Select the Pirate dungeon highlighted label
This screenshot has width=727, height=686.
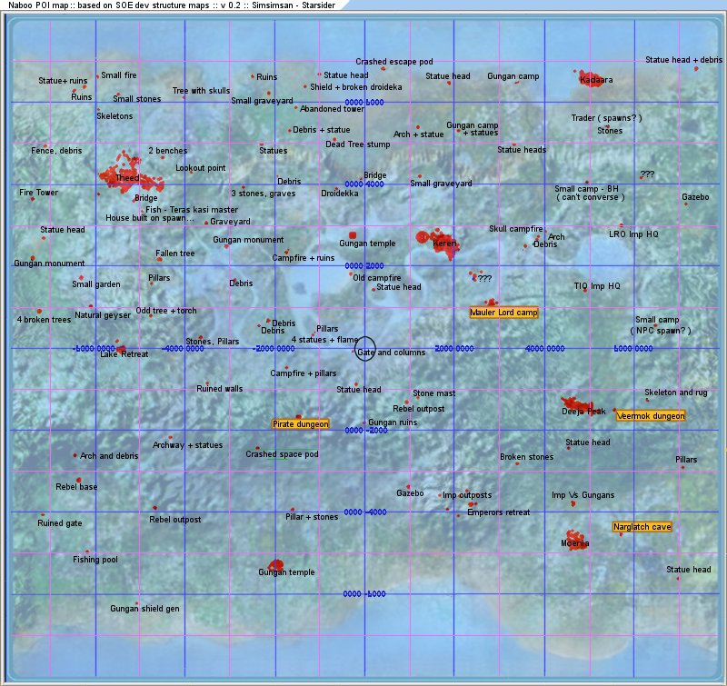301,424
